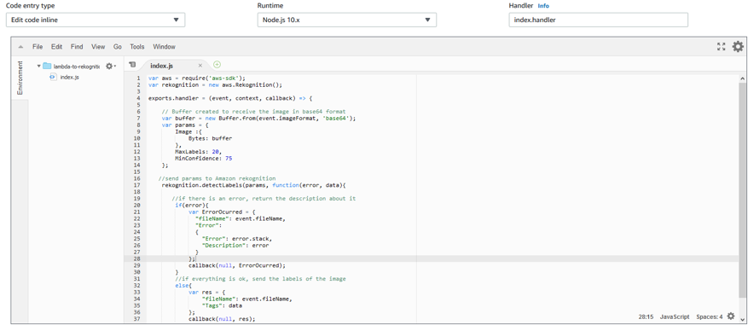Click the 'var ErrorOcurred = {' line
748x325 pixels.
click(222, 212)
